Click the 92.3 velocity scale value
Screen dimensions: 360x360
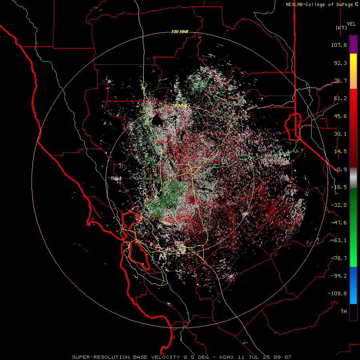point(340,63)
